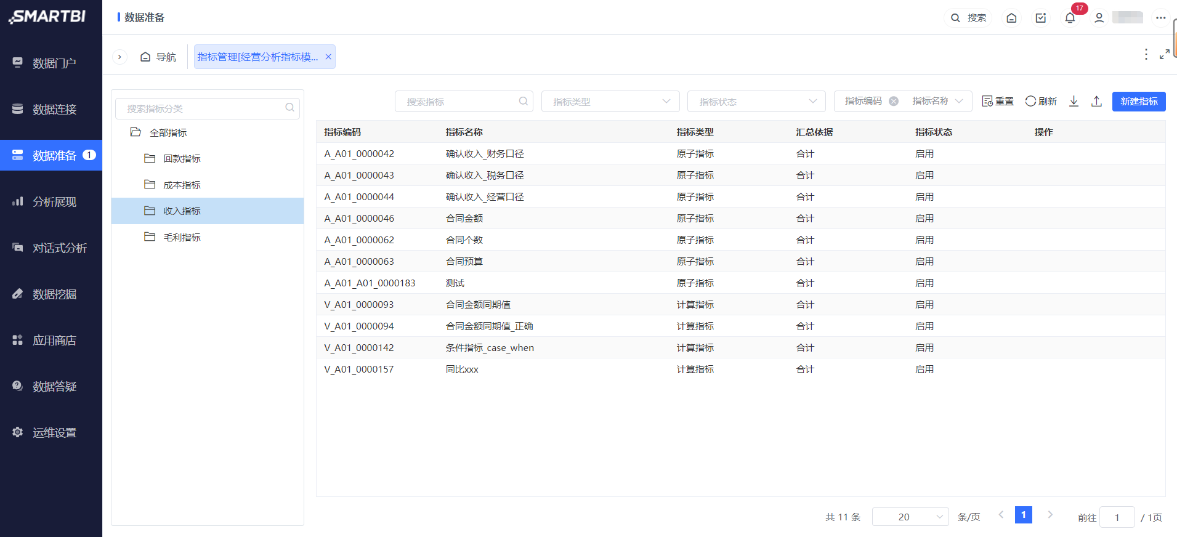Viewport: 1177px width, 537px height.
Task: Open 数据挖掘 from the sidebar
Action: click(51, 294)
